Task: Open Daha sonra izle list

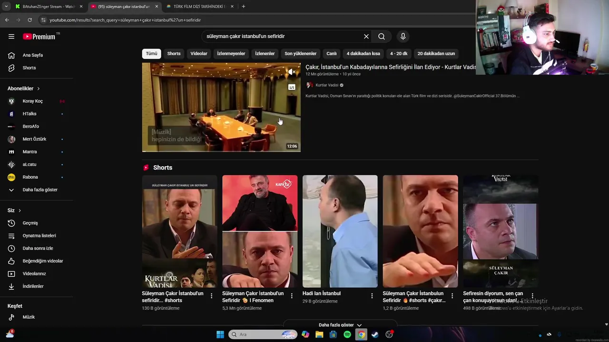Action: pyautogui.click(x=37, y=248)
